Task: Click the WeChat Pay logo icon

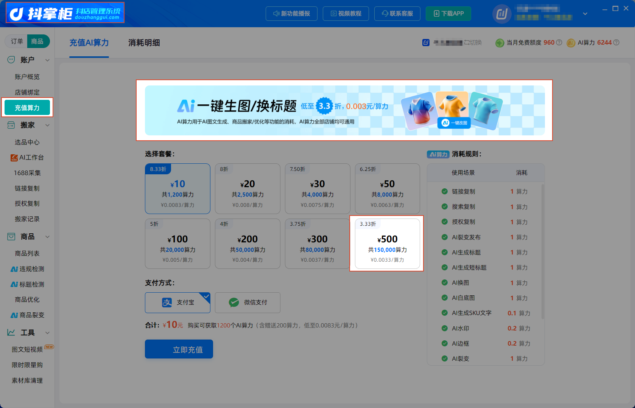Action: tap(234, 303)
